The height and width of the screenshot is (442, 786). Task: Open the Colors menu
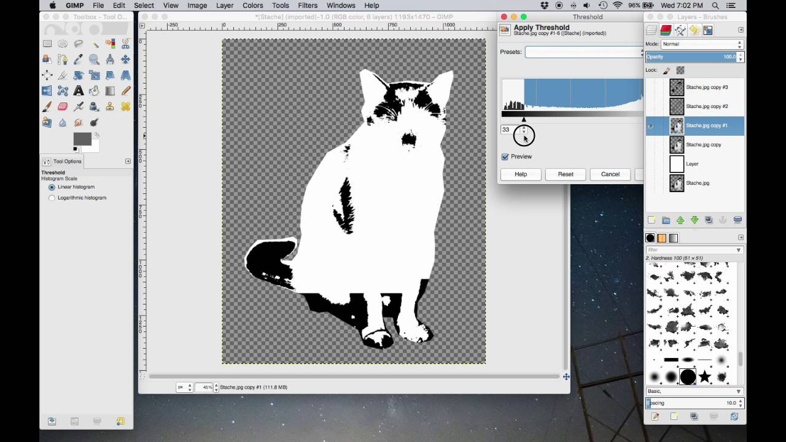pos(252,6)
